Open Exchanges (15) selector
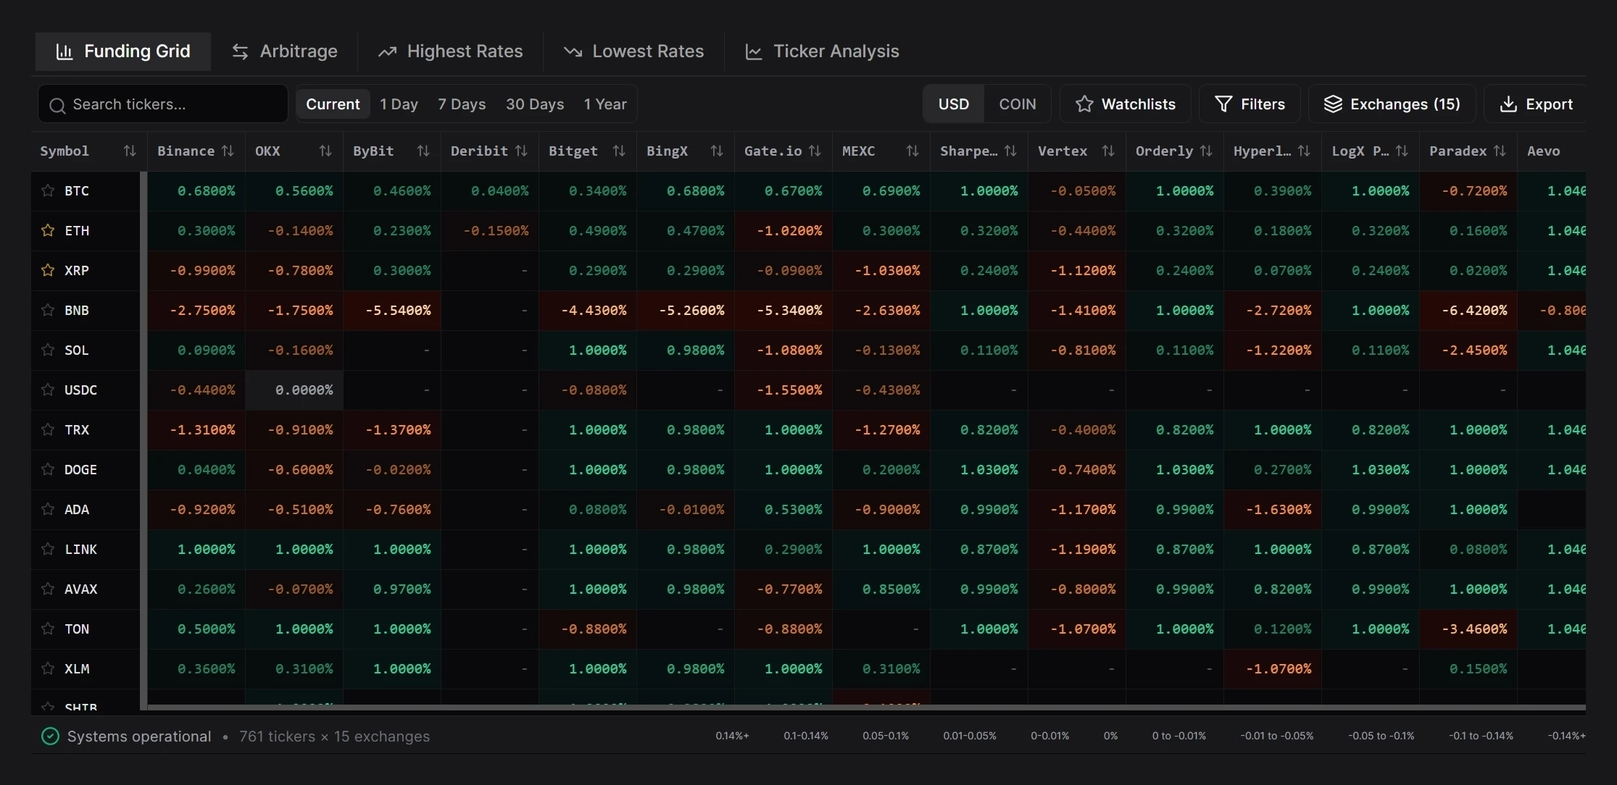Screen dimensions: 1617x785 click(x=1392, y=104)
